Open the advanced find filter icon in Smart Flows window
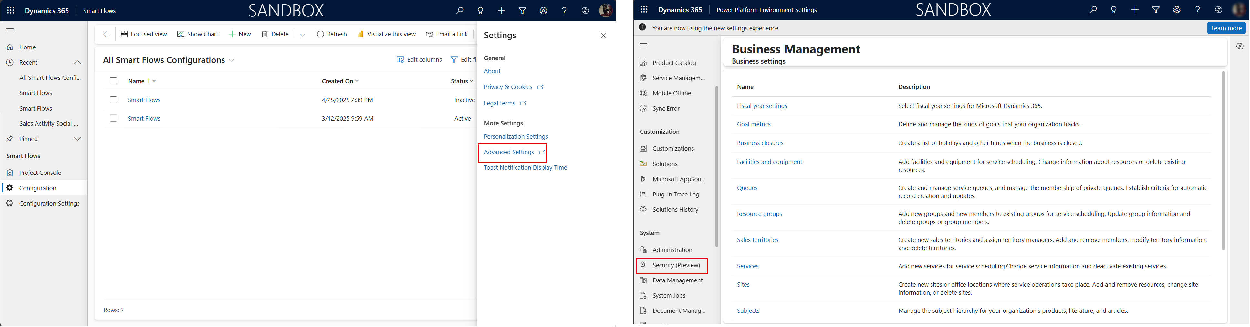 (523, 11)
